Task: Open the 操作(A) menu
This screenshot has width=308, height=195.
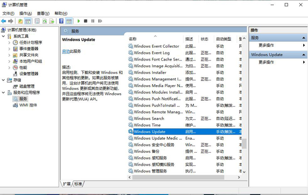Action: [x=26, y=13]
